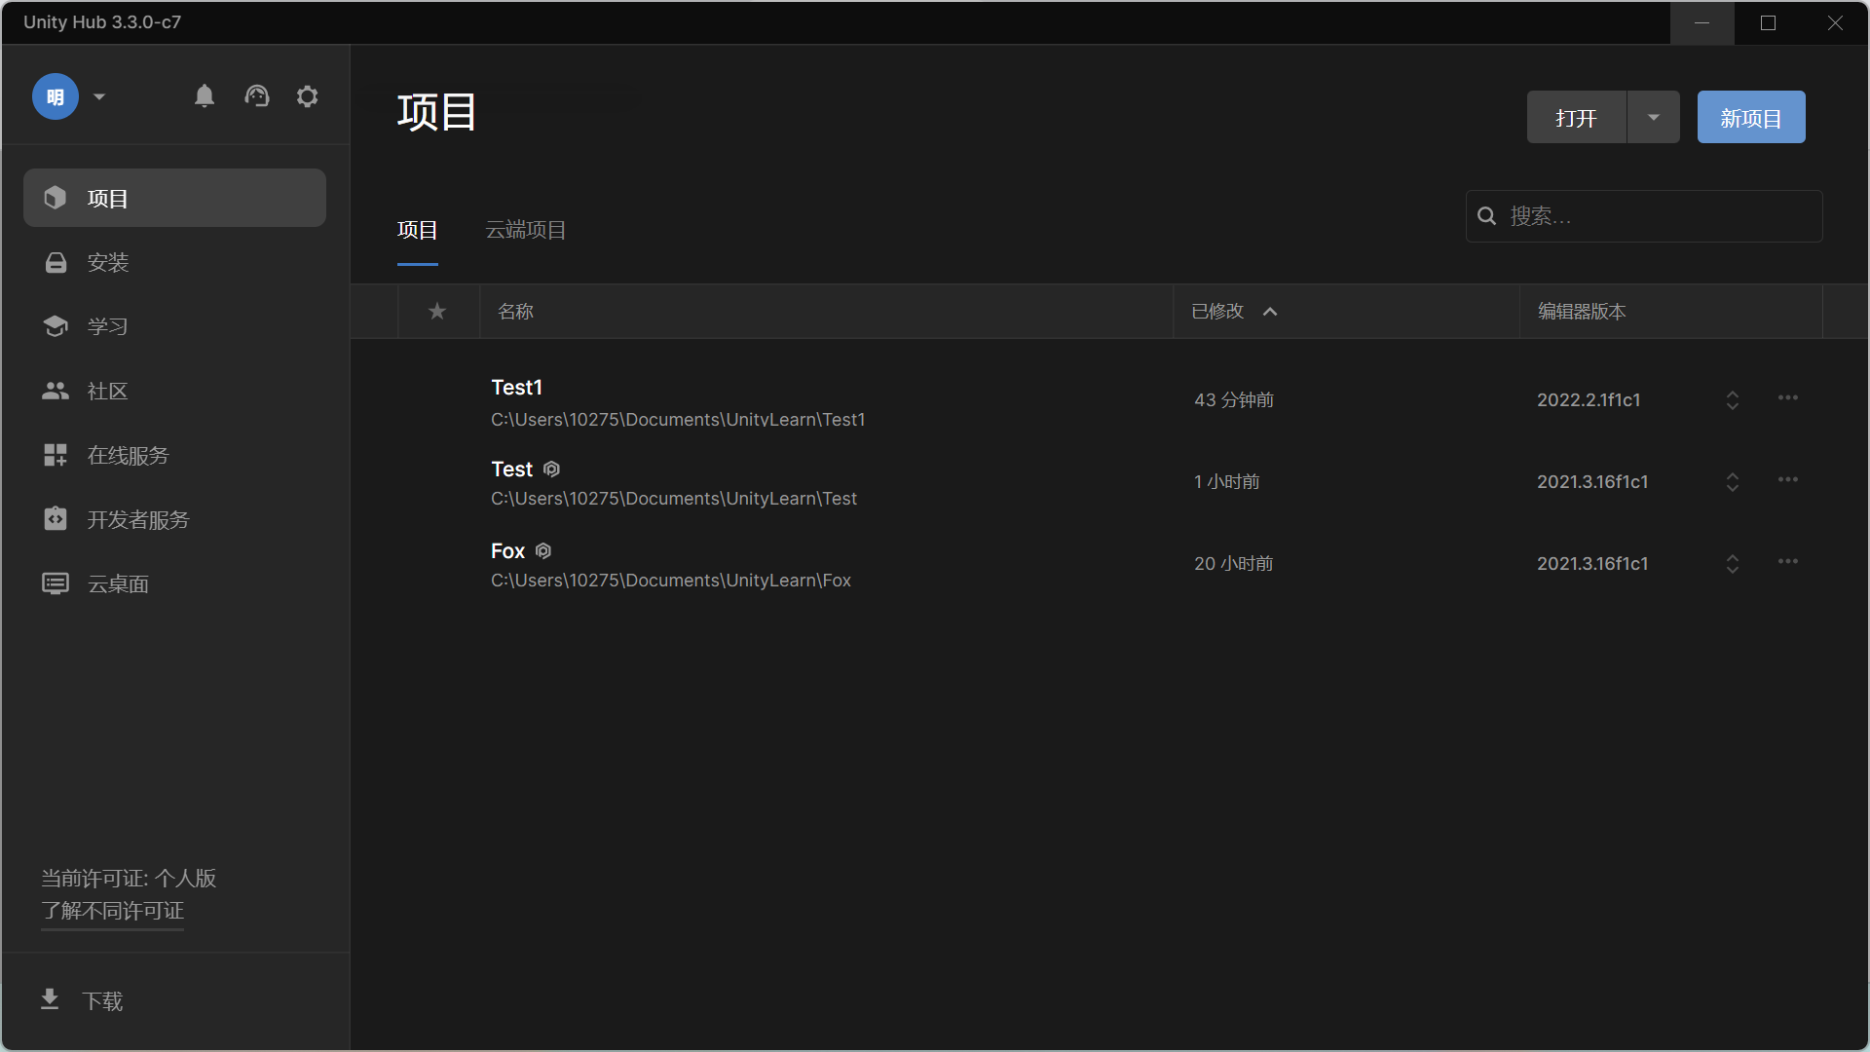Expand the Open button dropdown arrow
Viewport: 1870px width, 1052px height.
(1653, 118)
